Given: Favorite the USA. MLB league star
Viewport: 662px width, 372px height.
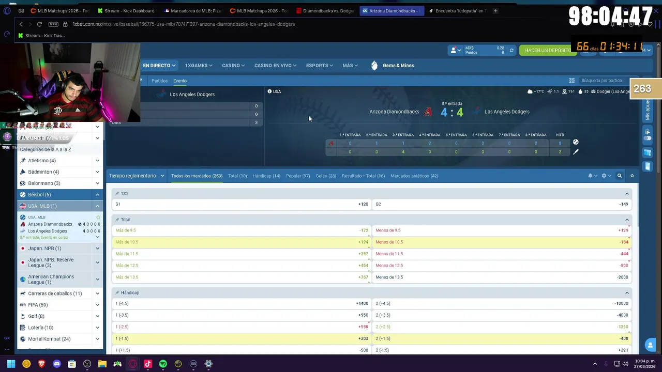Looking at the screenshot, I should click(98, 218).
